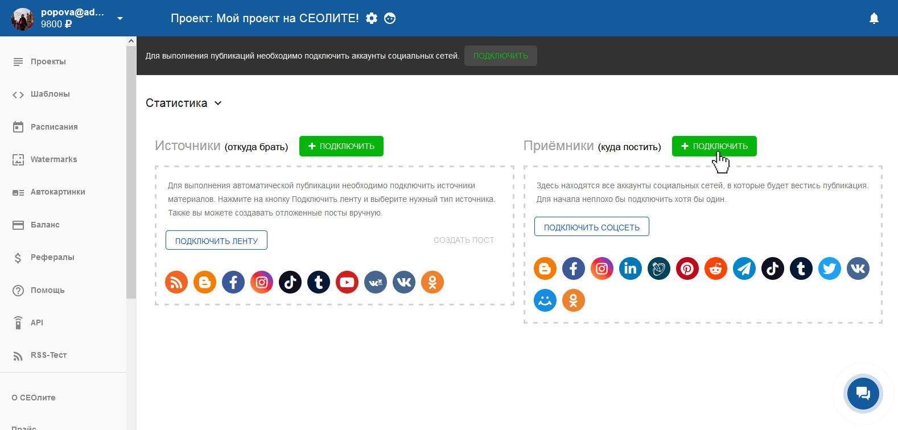Open notifications bell

pyautogui.click(x=874, y=18)
